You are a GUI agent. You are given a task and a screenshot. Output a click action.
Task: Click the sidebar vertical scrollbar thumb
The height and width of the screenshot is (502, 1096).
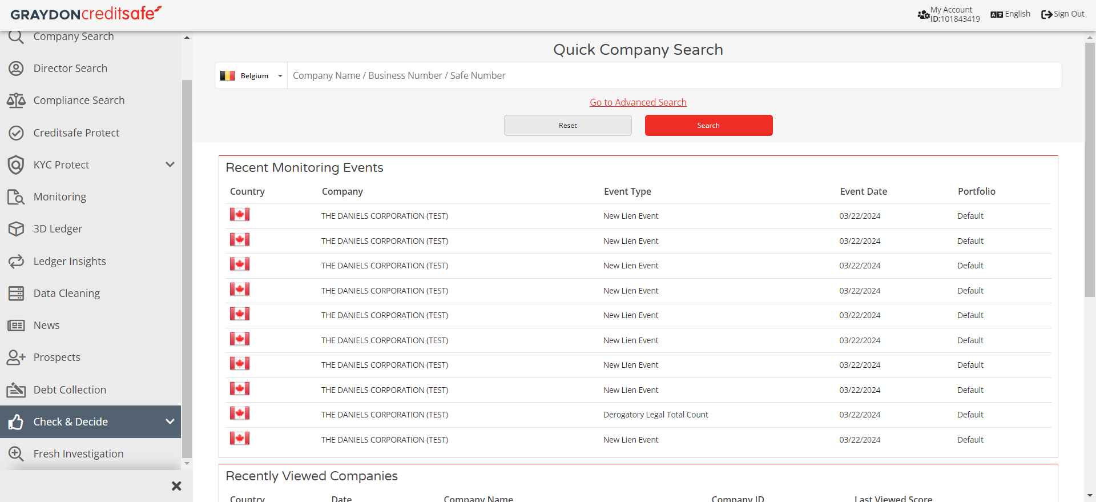187,268
